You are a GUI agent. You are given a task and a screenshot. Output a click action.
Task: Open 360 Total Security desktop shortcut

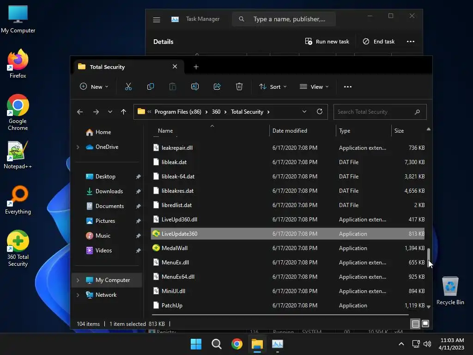[18, 248]
